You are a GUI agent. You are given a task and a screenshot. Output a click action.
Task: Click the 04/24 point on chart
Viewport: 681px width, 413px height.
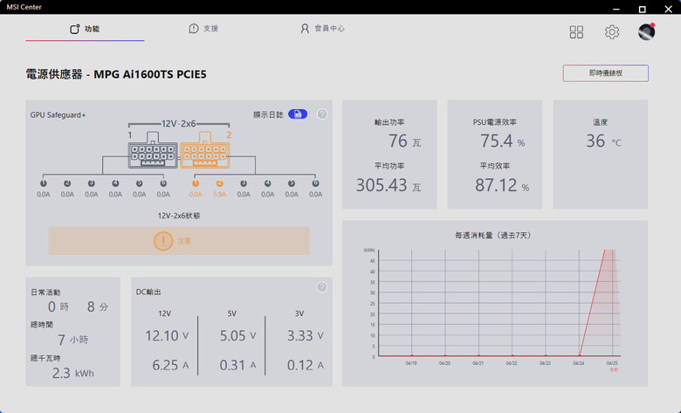[x=579, y=355]
